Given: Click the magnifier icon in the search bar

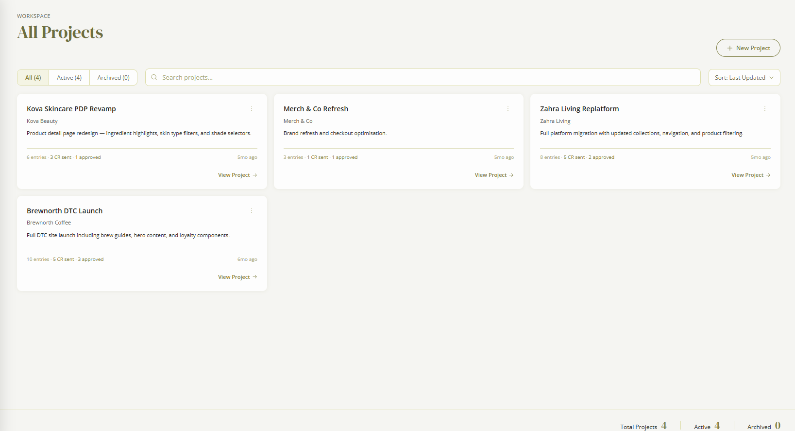Looking at the screenshot, I should click(154, 77).
